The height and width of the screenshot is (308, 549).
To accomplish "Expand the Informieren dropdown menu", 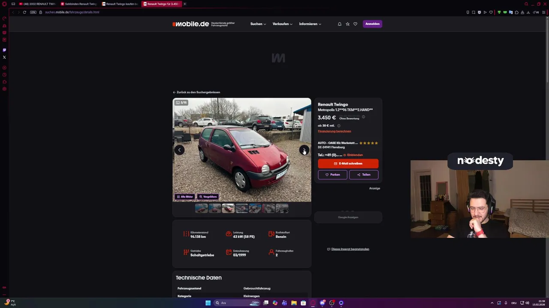I will pos(310,24).
